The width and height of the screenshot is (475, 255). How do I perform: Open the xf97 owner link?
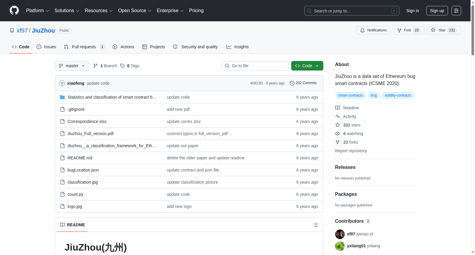coord(22,31)
